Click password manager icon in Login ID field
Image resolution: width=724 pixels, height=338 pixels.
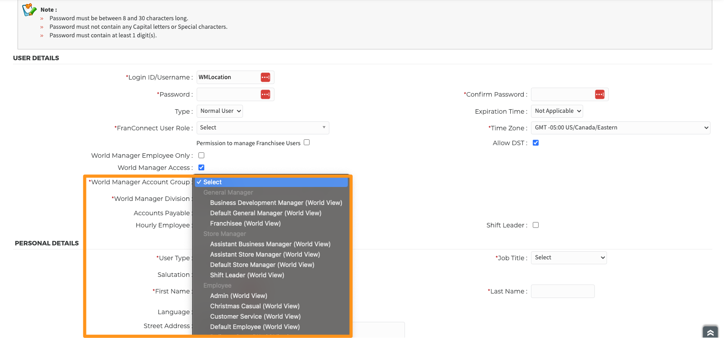(265, 77)
